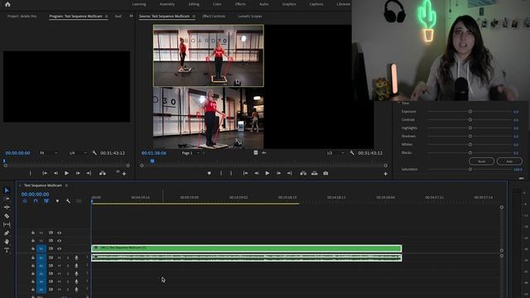
Task: Play the Program Monitor
Action: (x=66, y=173)
